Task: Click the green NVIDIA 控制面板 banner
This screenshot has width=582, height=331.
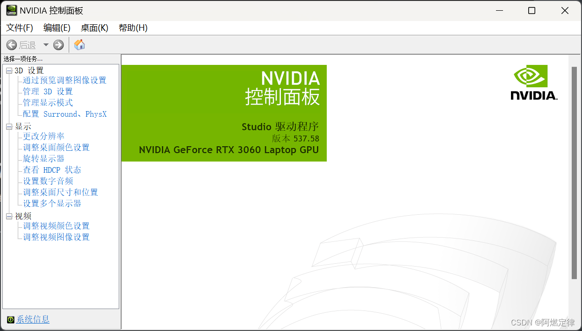Action: click(x=223, y=113)
